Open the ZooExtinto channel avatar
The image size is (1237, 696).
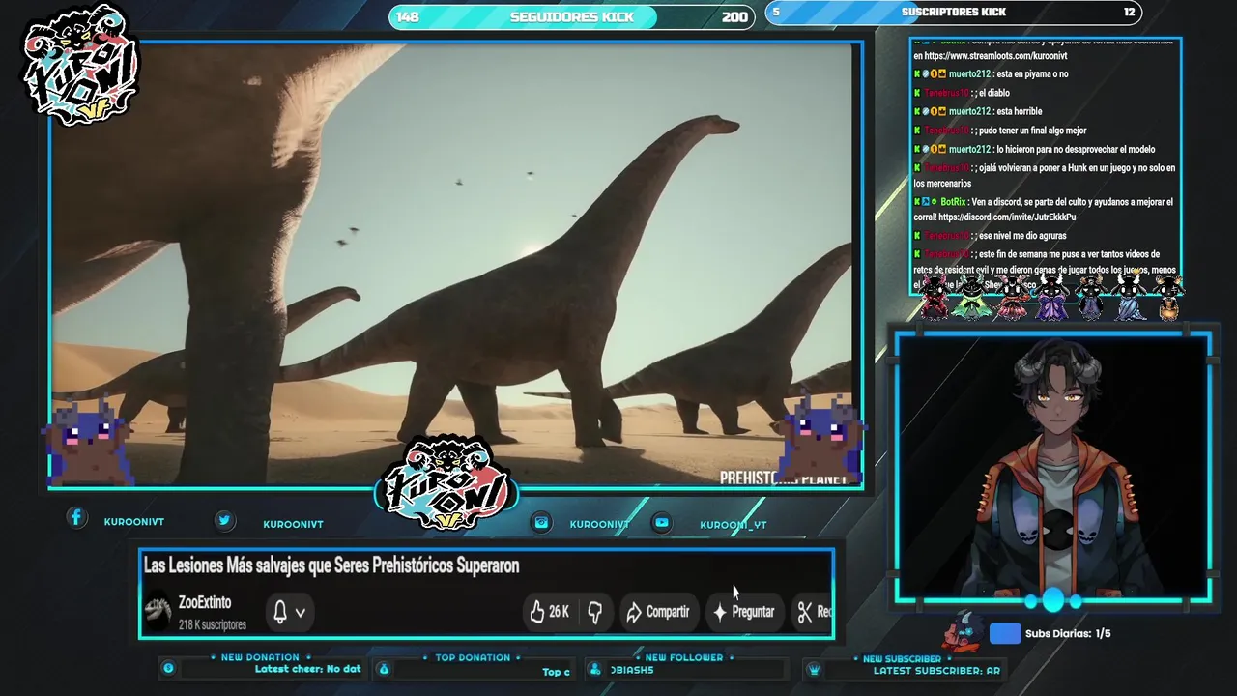coord(158,612)
